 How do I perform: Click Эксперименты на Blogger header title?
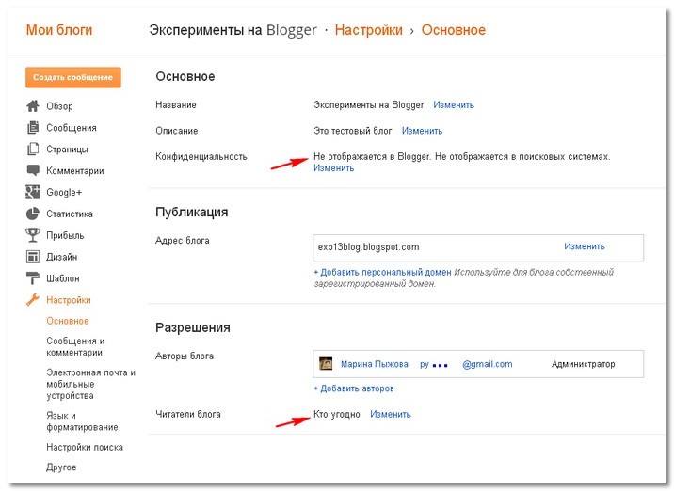(233, 30)
